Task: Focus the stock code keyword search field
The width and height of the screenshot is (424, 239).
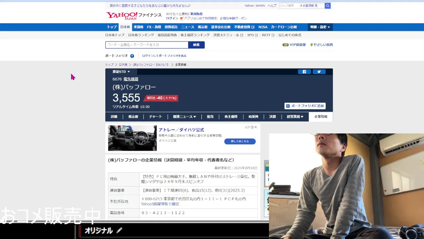Action: point(147,45)
